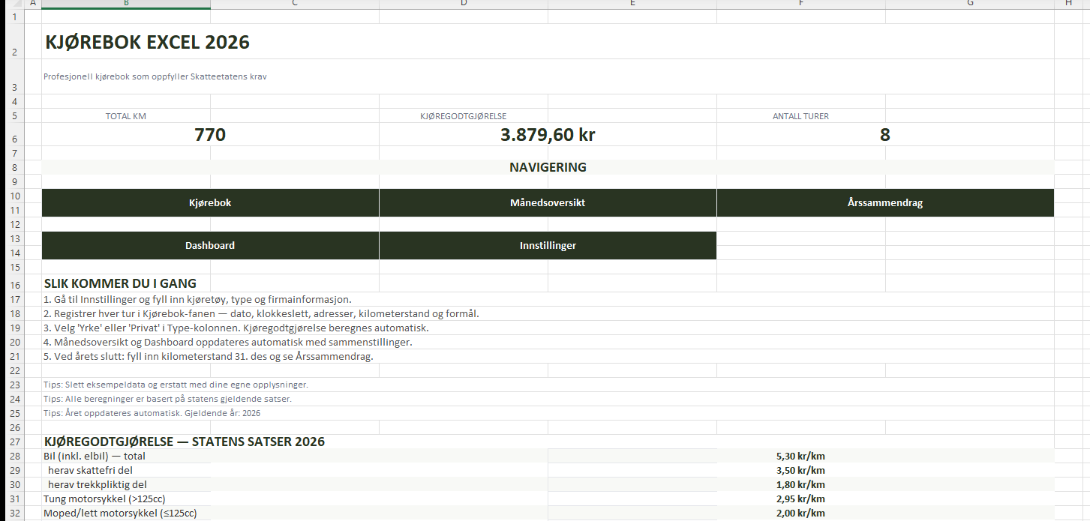This screenshot has width=1090, height=521.
Task: Select column F header
Action: tap(801, 4)
